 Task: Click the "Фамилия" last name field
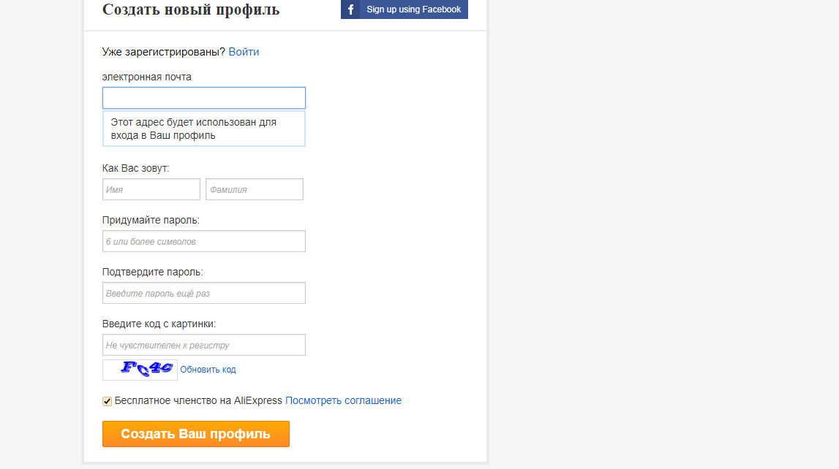point(254,189)
